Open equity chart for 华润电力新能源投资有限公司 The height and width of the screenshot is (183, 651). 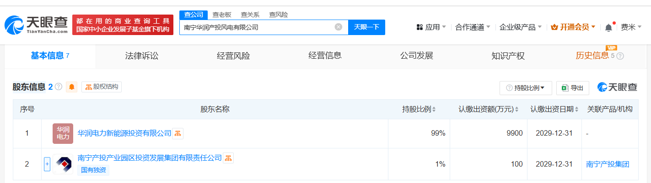click(178, 133)
